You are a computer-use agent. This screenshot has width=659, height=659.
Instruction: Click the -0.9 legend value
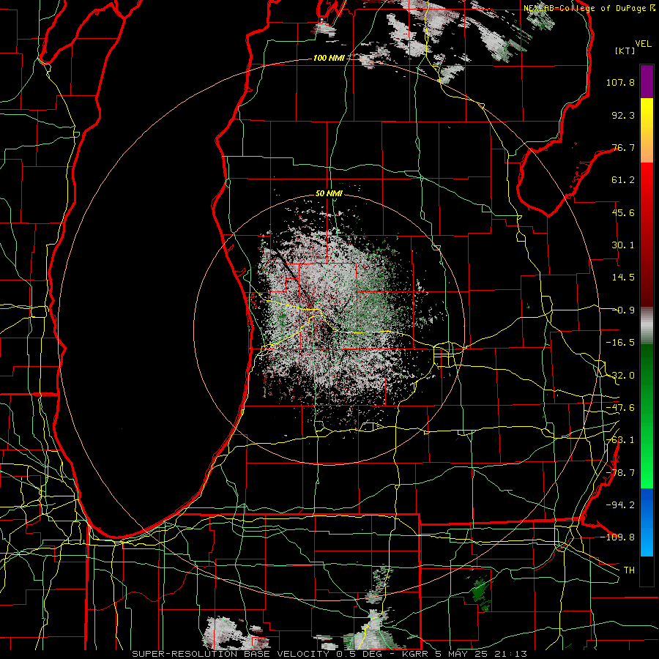point(625,310)
